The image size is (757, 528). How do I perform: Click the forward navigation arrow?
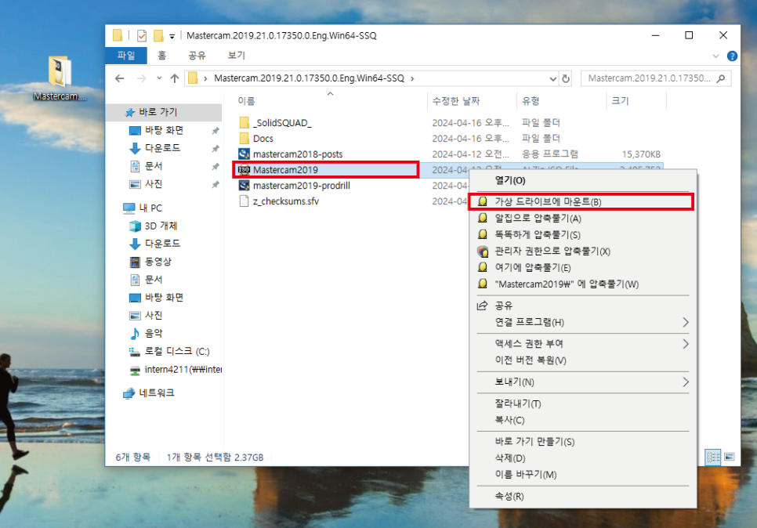pyautogui.click(x=142, y=78)
